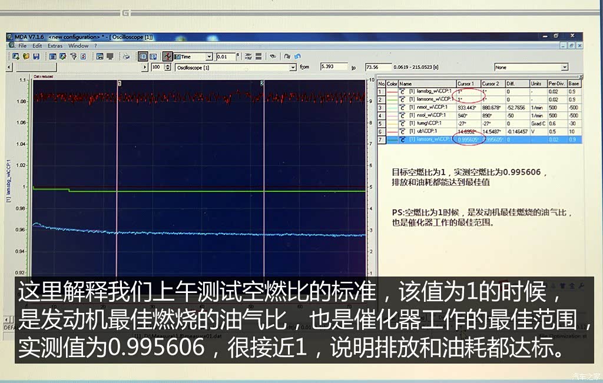Screen dimensions: 603x383
Task: Click signal type icon in ub\CCP:1 row
Action: (x=403, y=131)
